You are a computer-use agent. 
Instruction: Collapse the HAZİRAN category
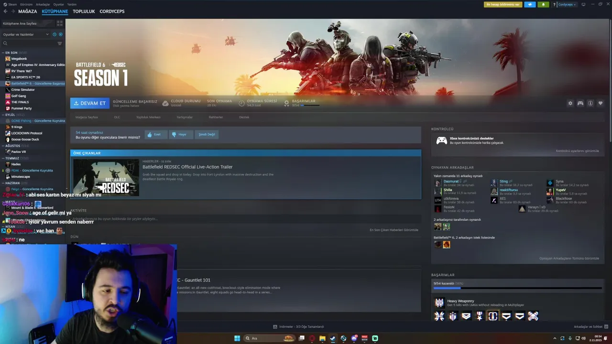click(x=3, y=183)
